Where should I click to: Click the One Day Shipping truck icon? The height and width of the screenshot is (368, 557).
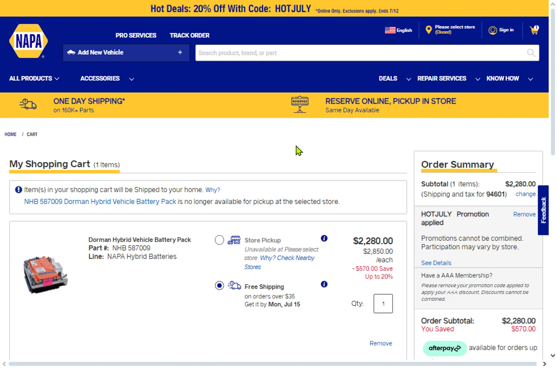[x=28, y=105]
